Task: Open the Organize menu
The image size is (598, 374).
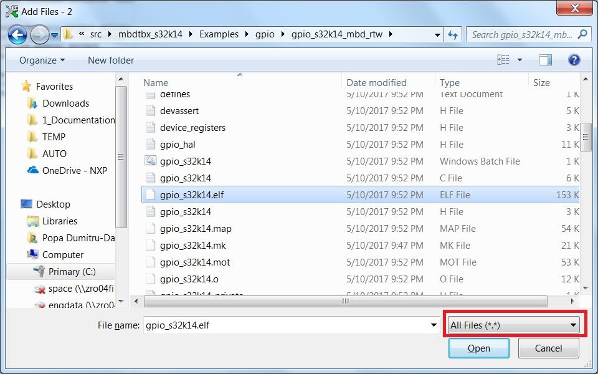Action: 42,60
